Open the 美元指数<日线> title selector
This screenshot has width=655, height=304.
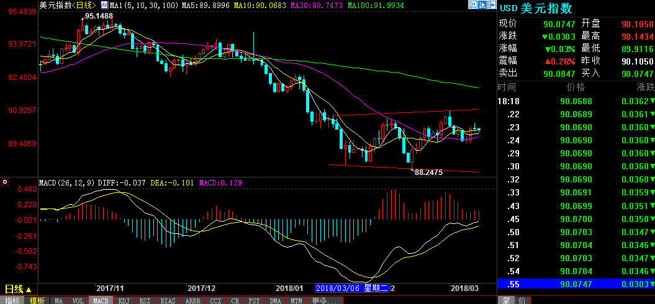point(67,5)
